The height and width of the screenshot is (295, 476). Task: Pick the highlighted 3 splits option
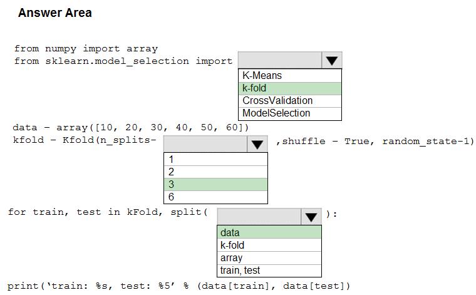click(x=215, y=184)
